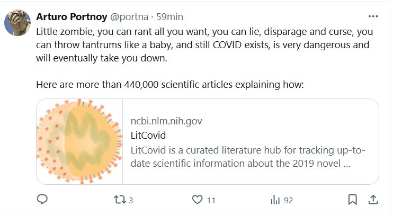This screenshot has height=216, width=393.
Task: Click the reply speech bubble icon
Action: pos(43,200)
